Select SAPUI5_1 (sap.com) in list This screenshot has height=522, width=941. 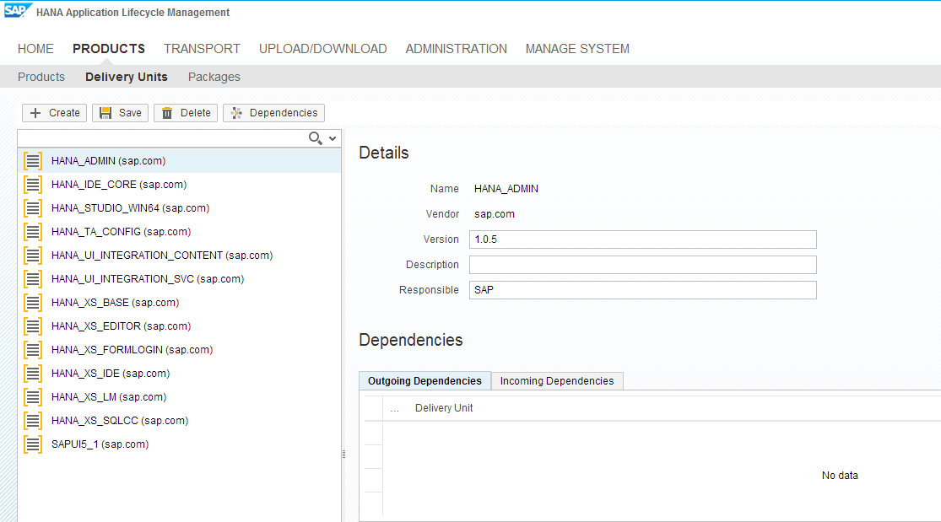click(x=180, y=444)
